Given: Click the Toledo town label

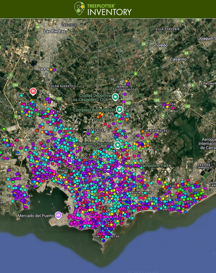Looking at the screenshot, I should tap(161, 45).
